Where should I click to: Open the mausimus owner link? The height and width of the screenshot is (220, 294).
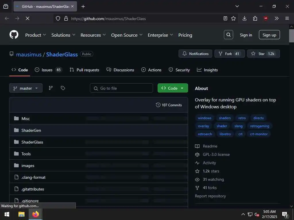[x=29, y=54]
